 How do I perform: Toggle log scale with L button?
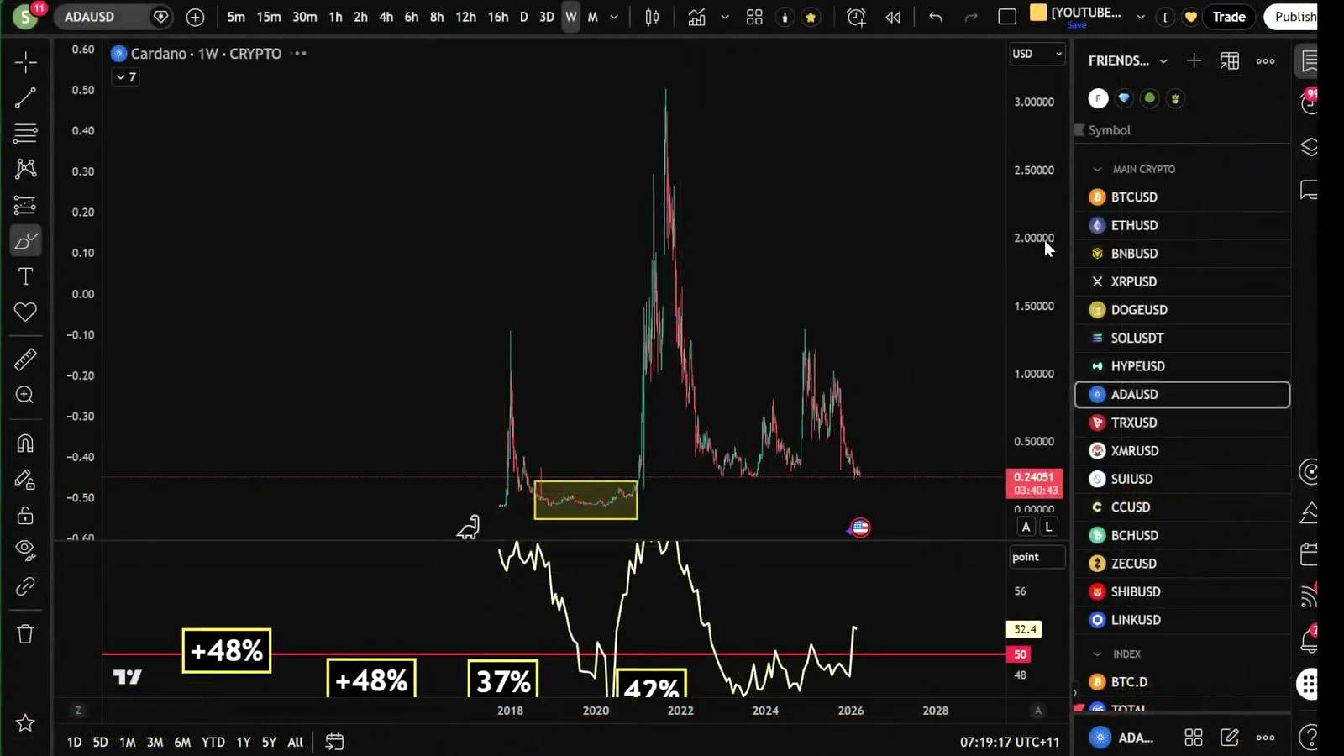click(1048, 527)
